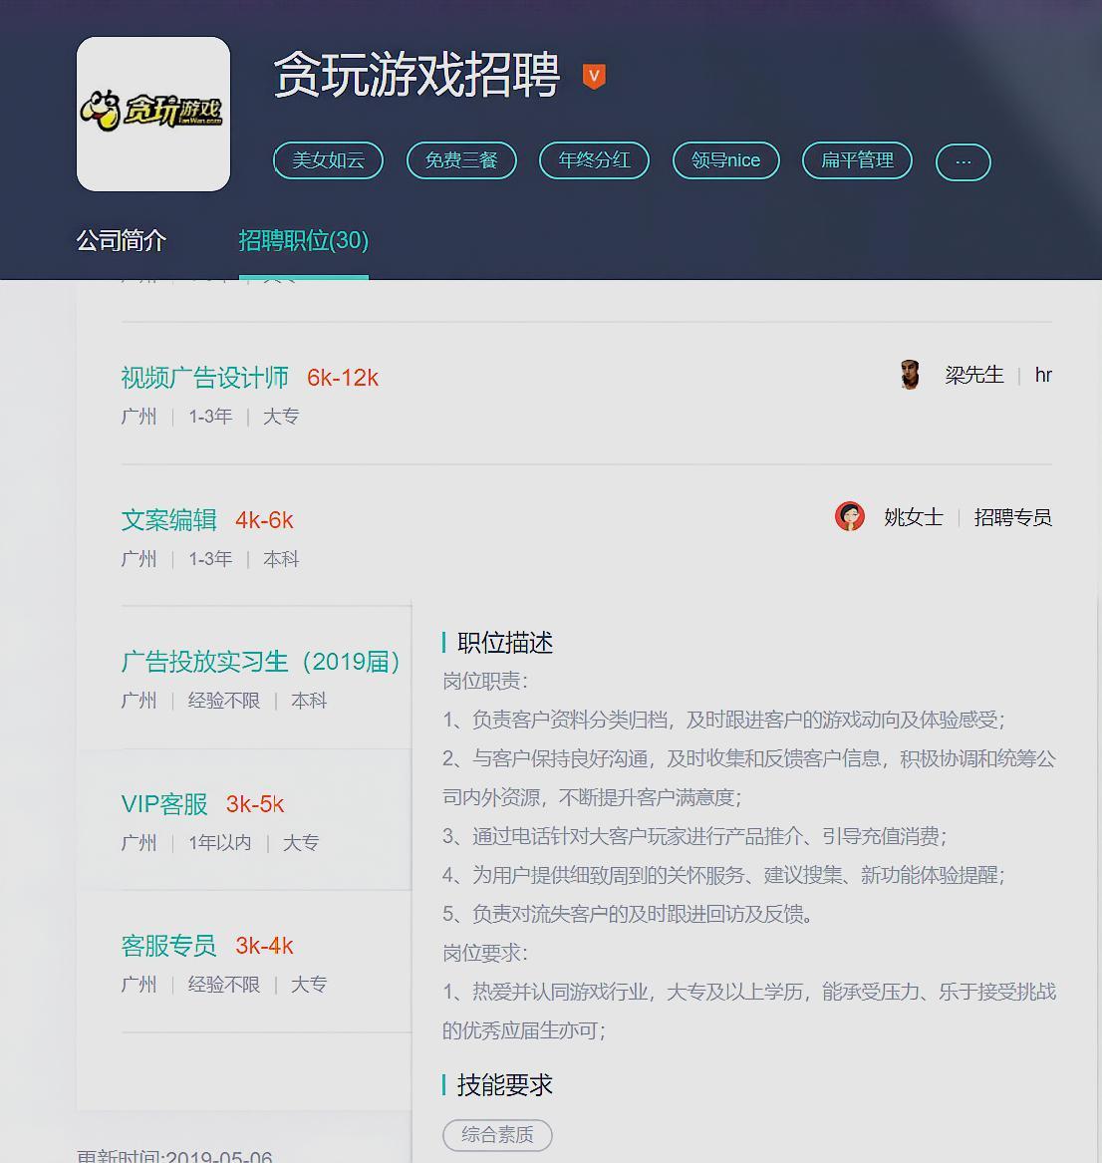
Task: Click the 贪玩游戏 company logo
Action: pos(151,113)
